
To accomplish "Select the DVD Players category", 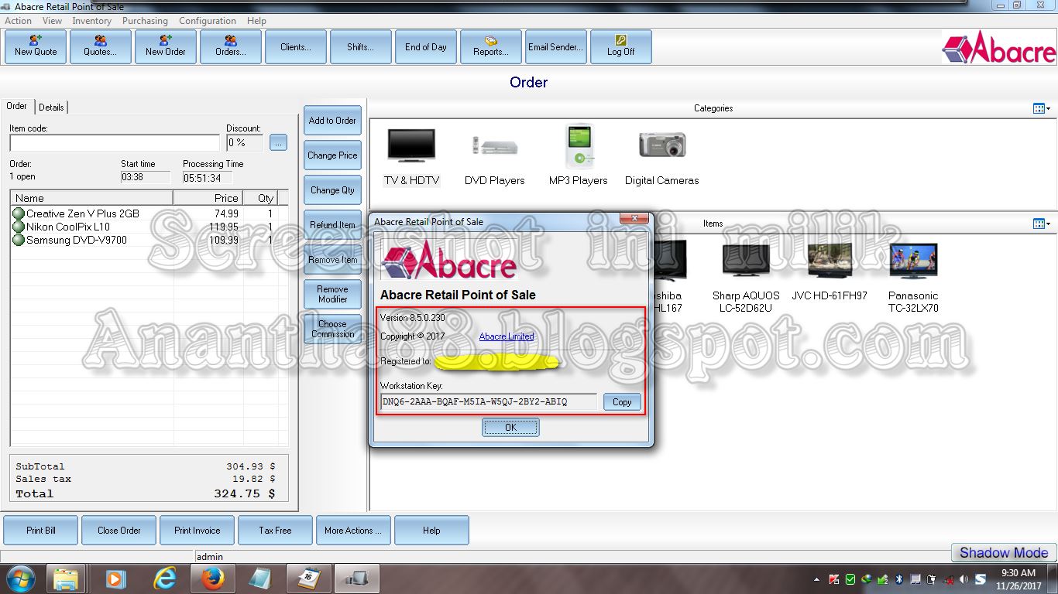I will [494, 156].
